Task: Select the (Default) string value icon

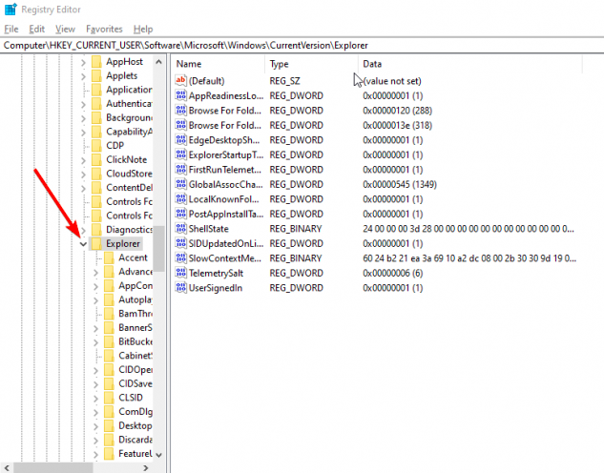Action: 181,82
